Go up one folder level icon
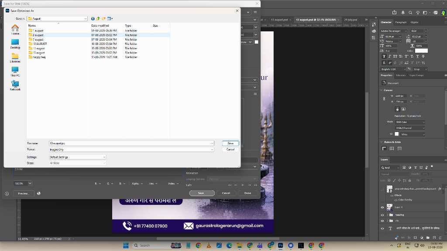Image resolution: width=447 pixels, height=251 pixels. [x=98, y=18]
